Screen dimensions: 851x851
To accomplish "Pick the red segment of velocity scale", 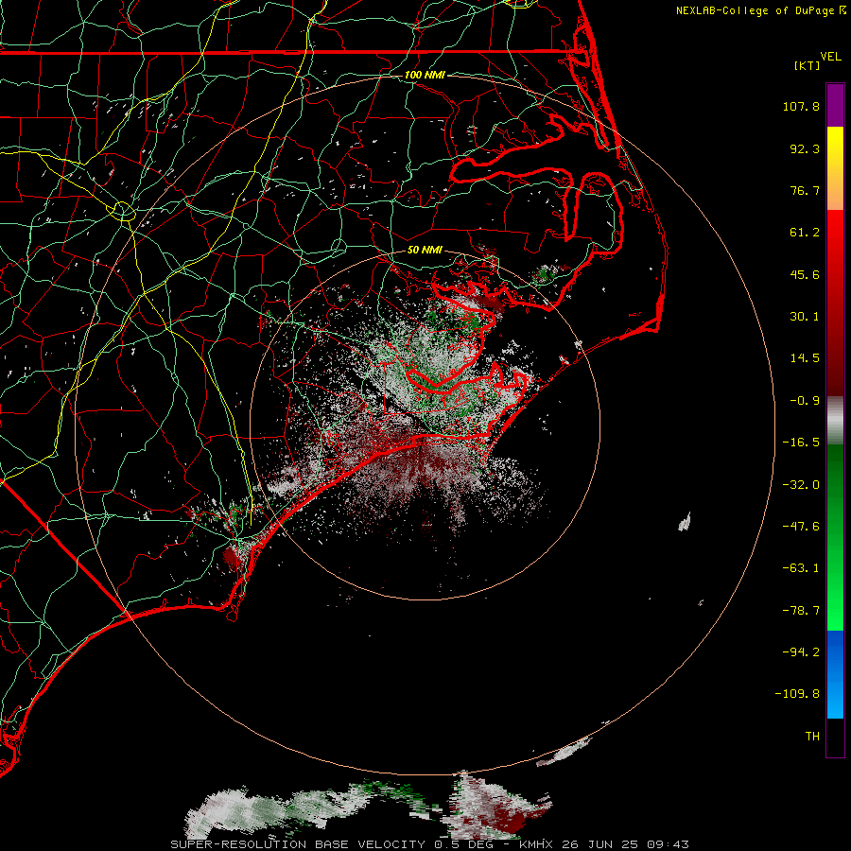I will [835, 303].
